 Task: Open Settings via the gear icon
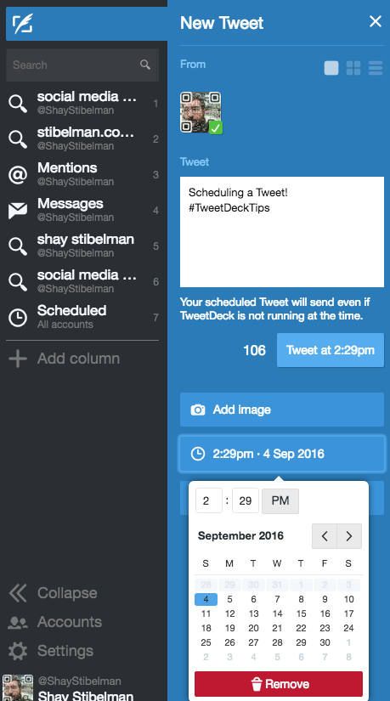[x=18, y=651]
